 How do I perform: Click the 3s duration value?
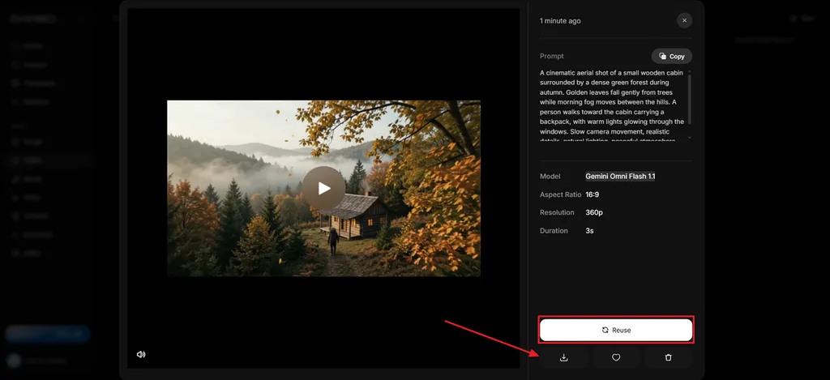coord(589,231)
